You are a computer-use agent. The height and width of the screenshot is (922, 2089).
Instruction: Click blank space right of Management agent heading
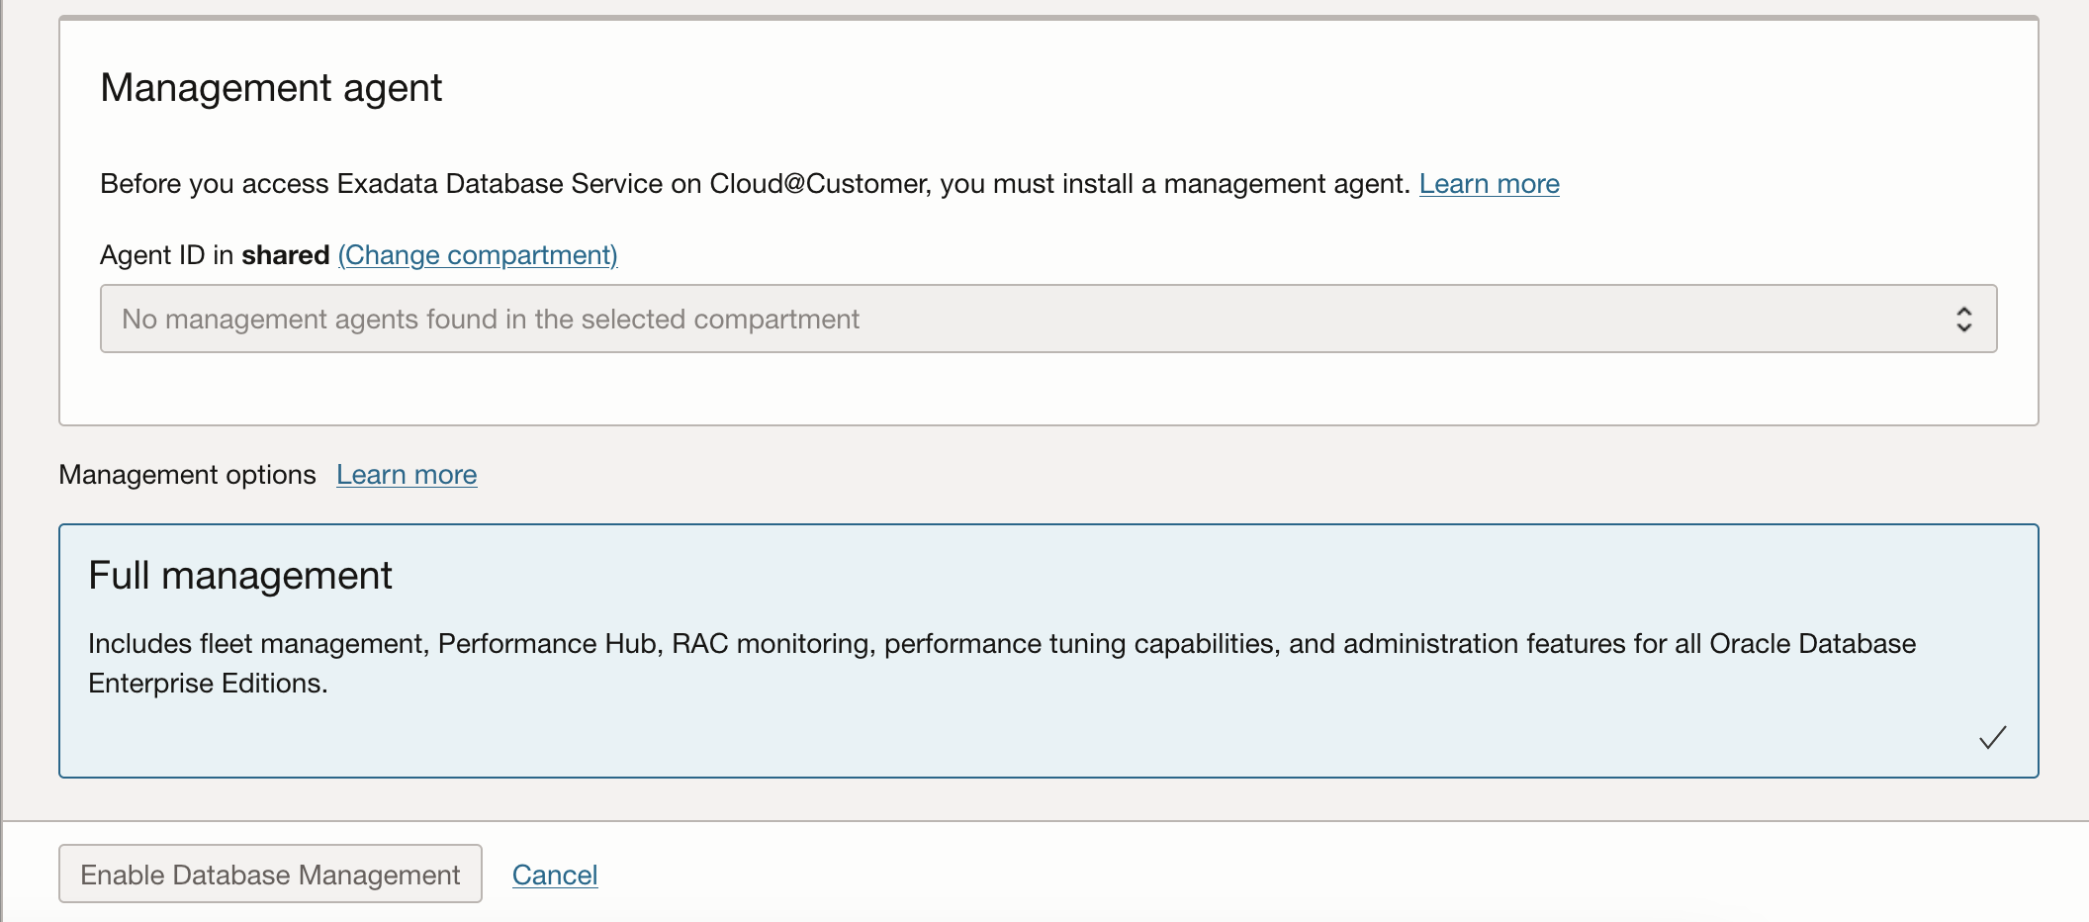[1187, 88]
